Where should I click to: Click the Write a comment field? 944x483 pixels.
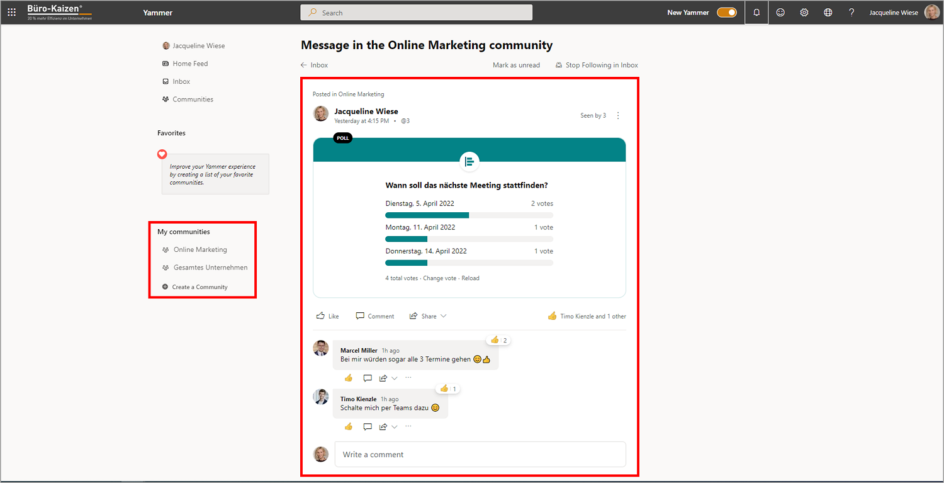coord(480,454)
